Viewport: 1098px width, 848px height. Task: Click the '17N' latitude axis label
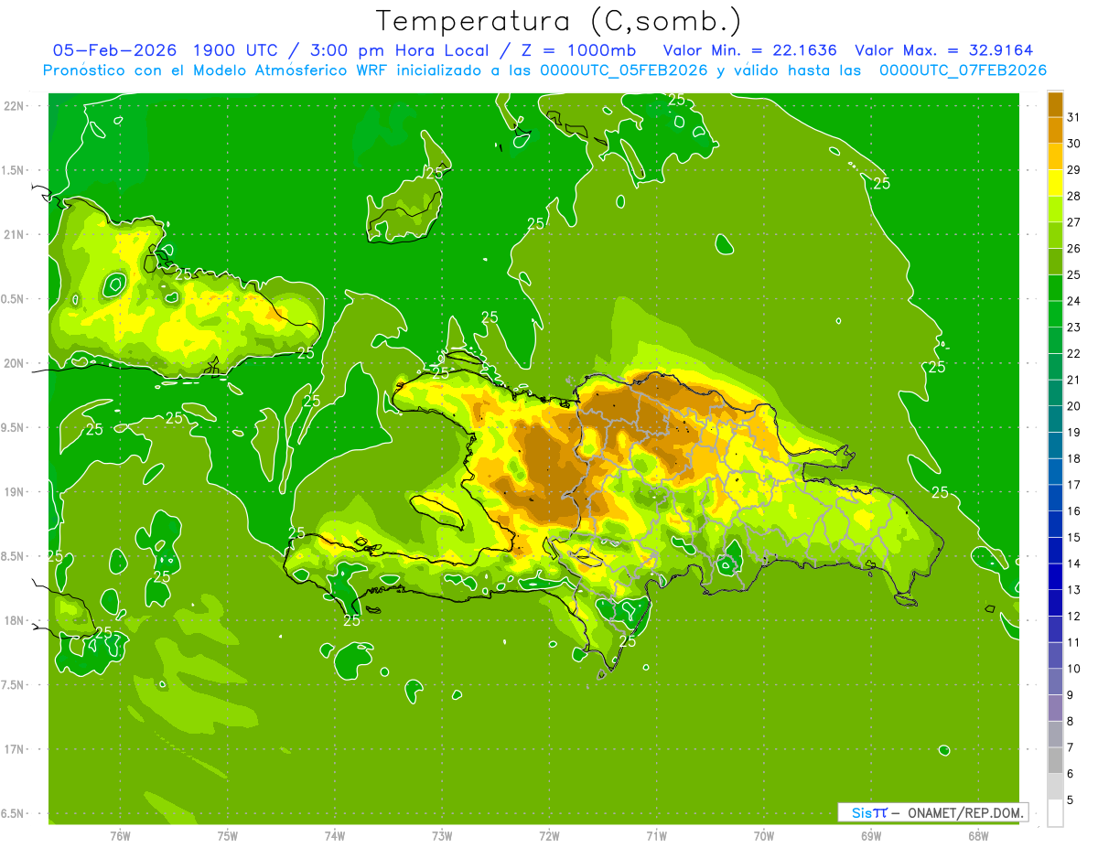coord(14,749)
